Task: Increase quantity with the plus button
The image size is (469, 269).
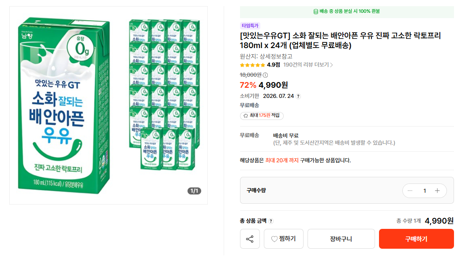Action: 437,191
